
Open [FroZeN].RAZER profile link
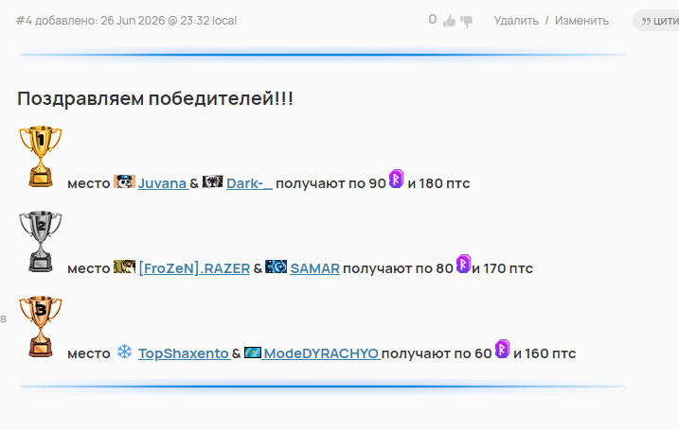click(x=194, y=268)
